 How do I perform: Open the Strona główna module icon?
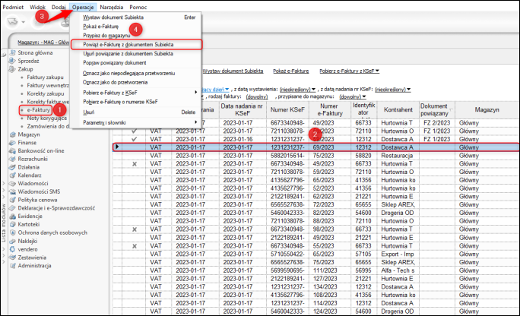click(12, 52)
